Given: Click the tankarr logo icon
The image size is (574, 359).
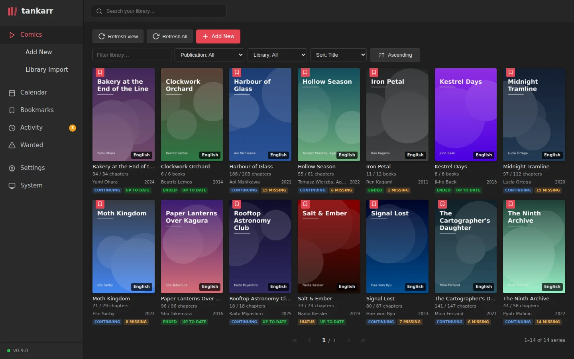Looking at the screenshot, I should click(12, 11).
